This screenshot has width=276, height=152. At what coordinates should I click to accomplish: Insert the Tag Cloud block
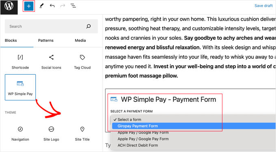click(x=82, y=62)
